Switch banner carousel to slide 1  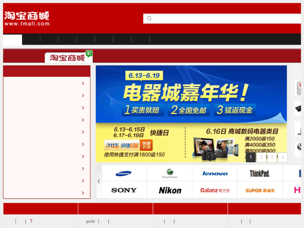[250, 157]
